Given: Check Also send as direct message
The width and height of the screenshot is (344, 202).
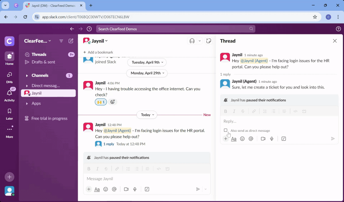Looking at the screenshot, I should [x=226, y=130].
